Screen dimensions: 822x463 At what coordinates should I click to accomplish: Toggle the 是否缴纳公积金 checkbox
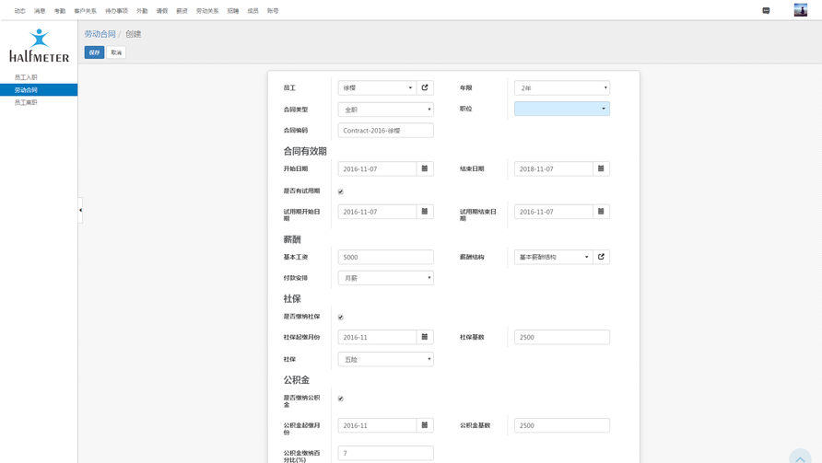tap(341, 399)
